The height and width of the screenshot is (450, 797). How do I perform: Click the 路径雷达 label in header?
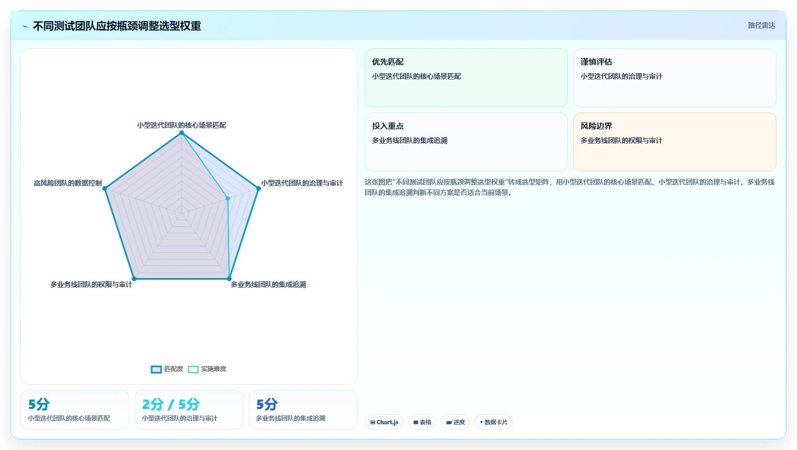[761, 25]
